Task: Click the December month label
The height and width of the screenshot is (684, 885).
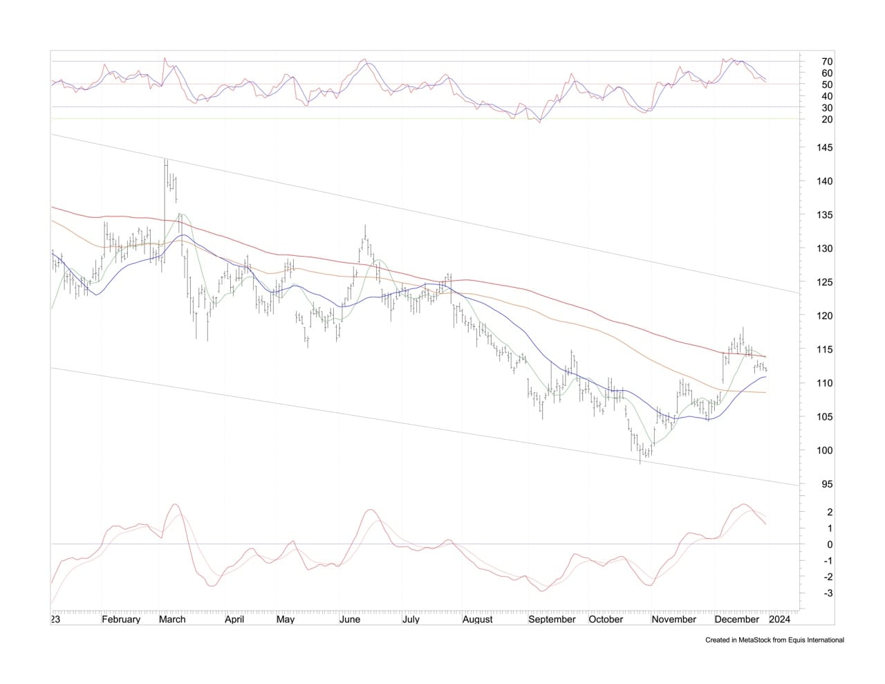Action: pos(737,620)
